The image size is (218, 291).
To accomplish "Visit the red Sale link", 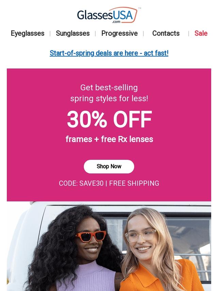I will [201, 33].
